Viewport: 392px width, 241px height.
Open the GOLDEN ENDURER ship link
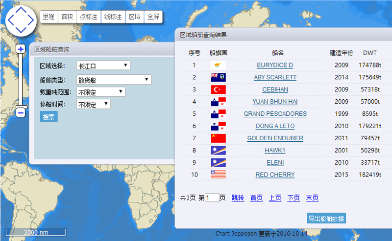tap(275, 138)
